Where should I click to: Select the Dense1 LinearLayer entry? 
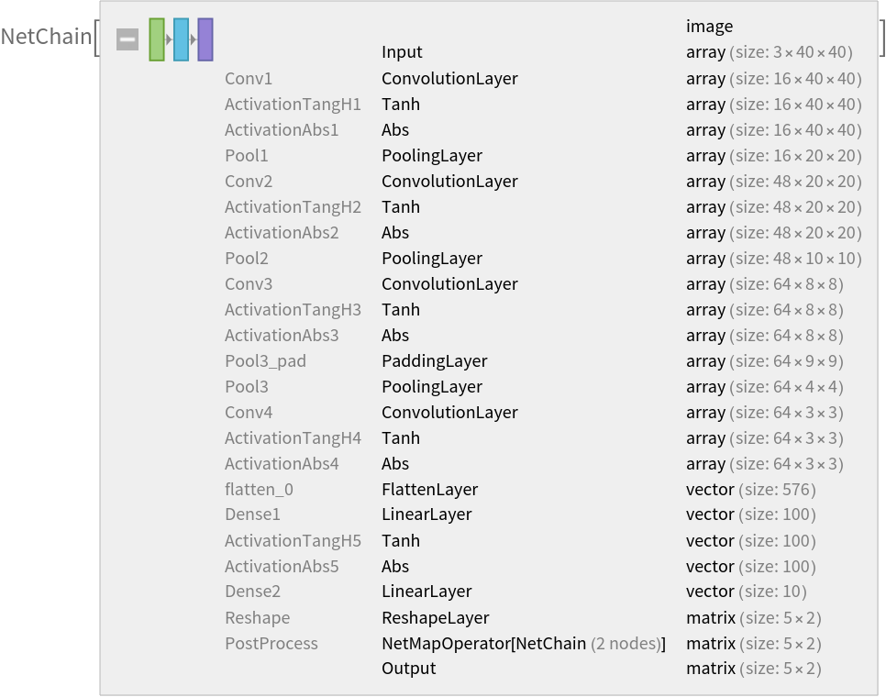426,514
